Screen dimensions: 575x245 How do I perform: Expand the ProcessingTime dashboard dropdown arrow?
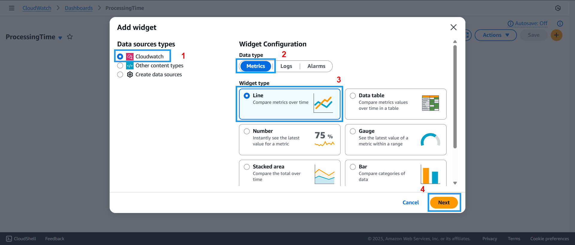(x=60, y=38)
